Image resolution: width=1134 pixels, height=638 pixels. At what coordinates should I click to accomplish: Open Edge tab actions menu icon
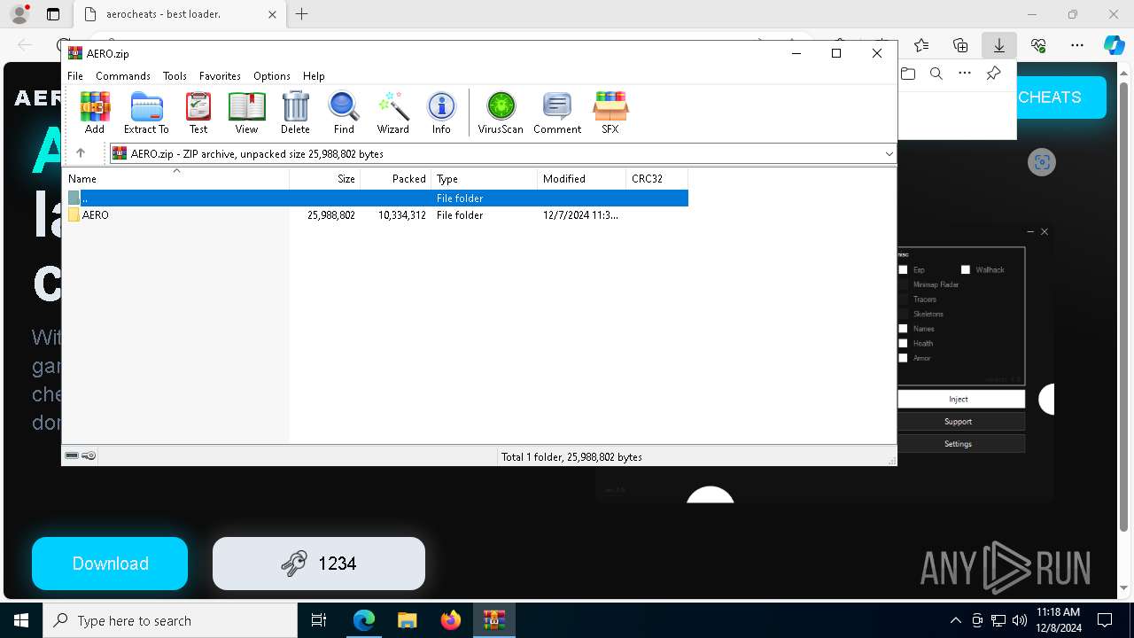[x=53, y=14]
